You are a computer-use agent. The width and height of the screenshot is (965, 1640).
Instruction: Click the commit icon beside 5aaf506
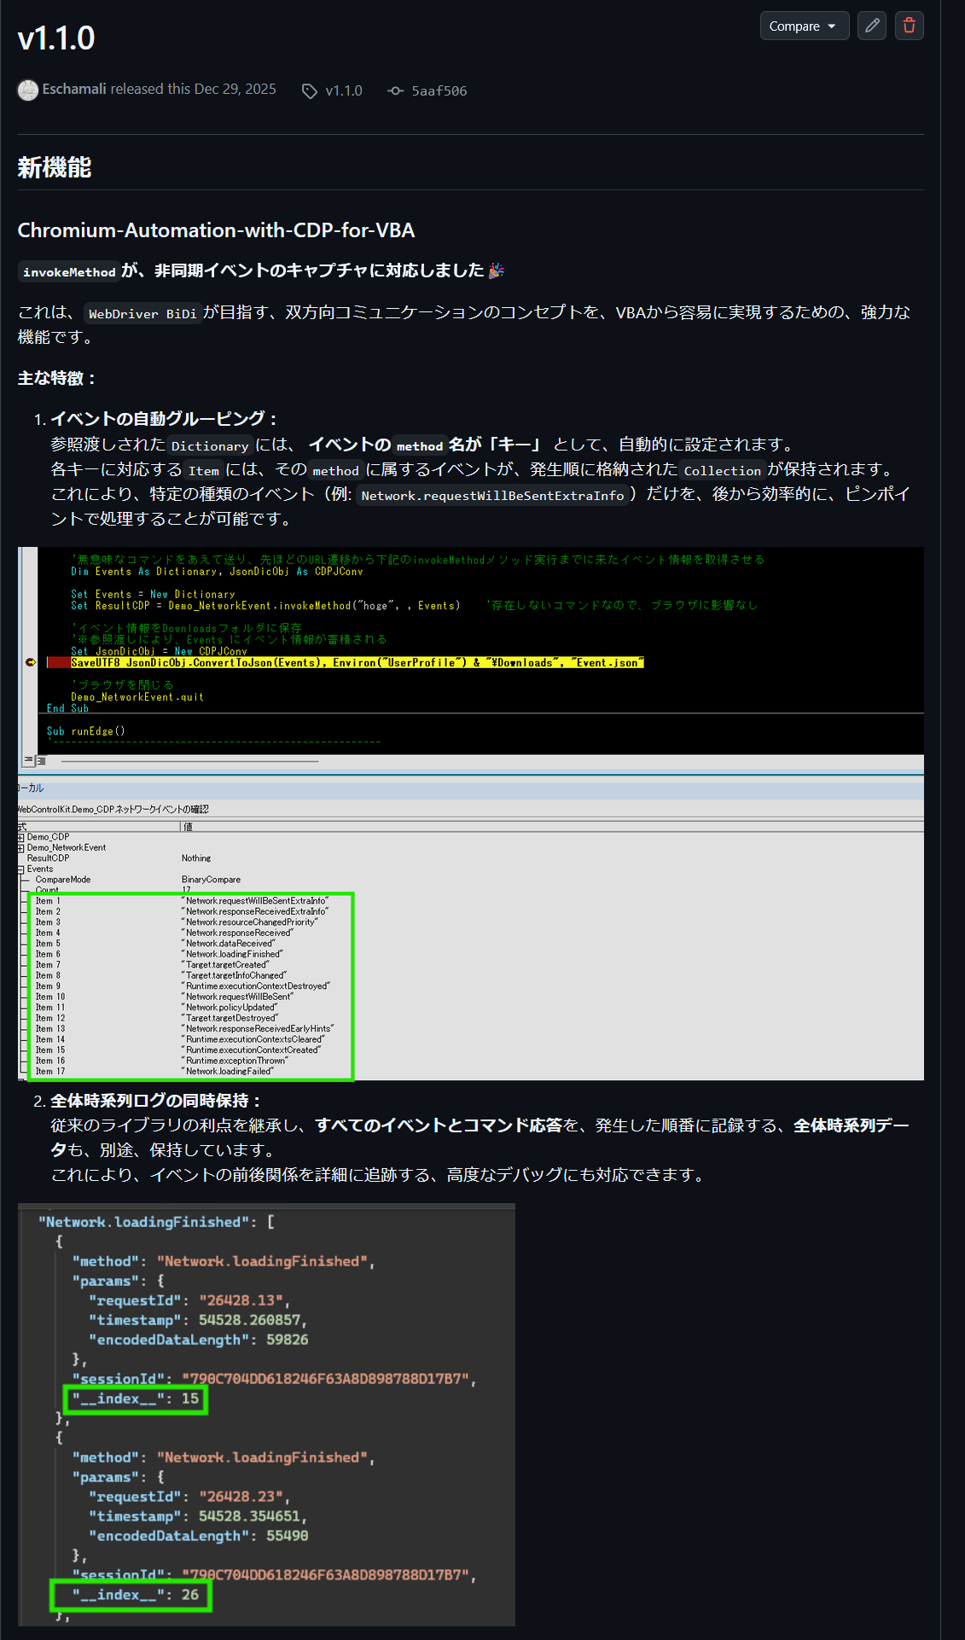(x=395, y=90)
